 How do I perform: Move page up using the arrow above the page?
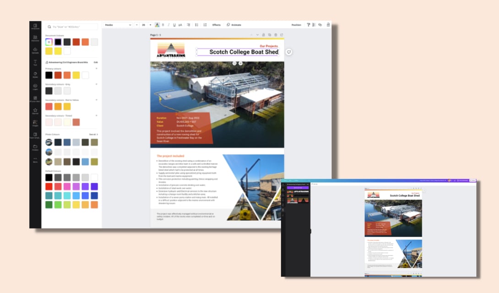[x=251, y=35]
